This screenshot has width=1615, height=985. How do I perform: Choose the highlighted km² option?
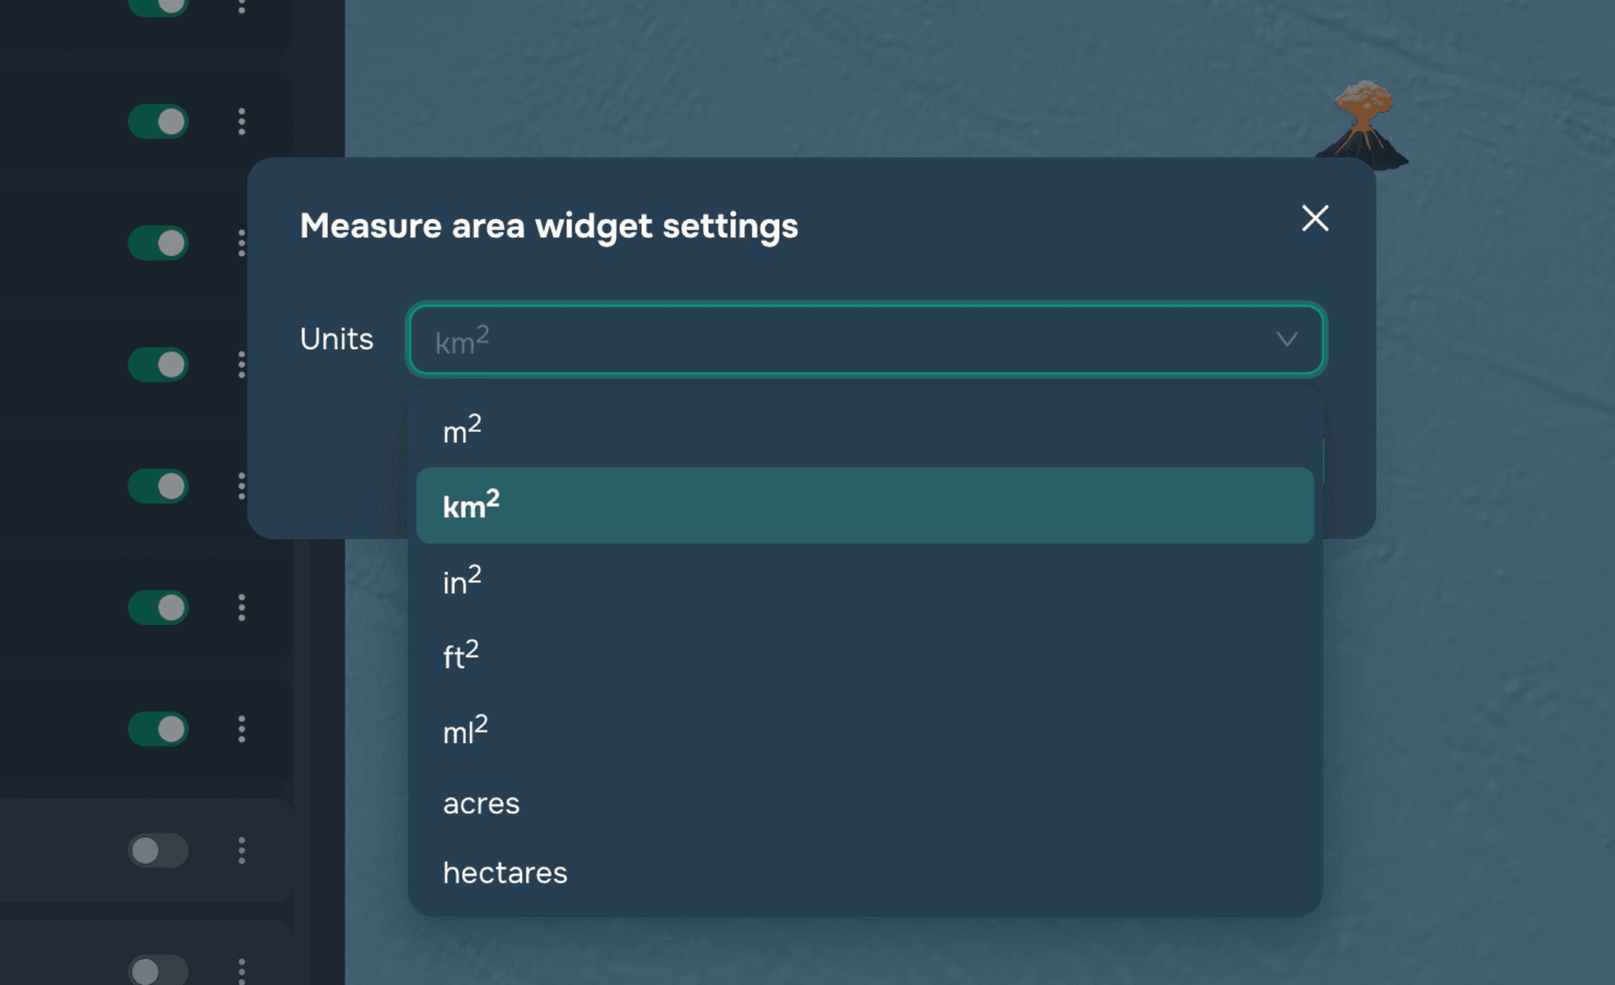pos(865,505)
